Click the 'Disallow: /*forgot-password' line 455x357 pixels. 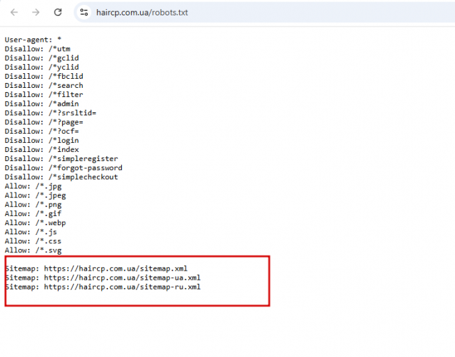(x=63, y=168)
